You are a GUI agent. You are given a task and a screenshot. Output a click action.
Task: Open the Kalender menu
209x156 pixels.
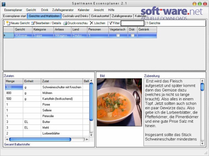pos(84,10)
